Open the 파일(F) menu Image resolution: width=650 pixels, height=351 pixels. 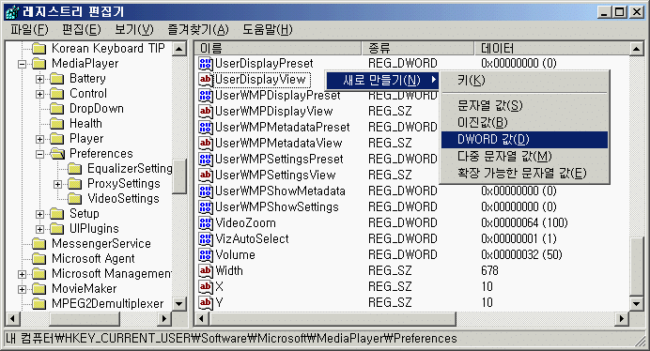tap(29, 29)
